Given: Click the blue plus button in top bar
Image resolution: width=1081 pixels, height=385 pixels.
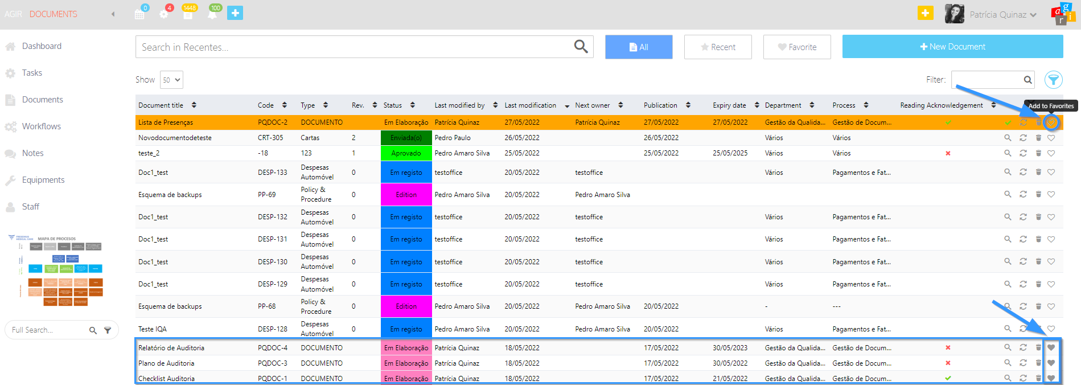Looking at the screenshot, I should 235,13.
